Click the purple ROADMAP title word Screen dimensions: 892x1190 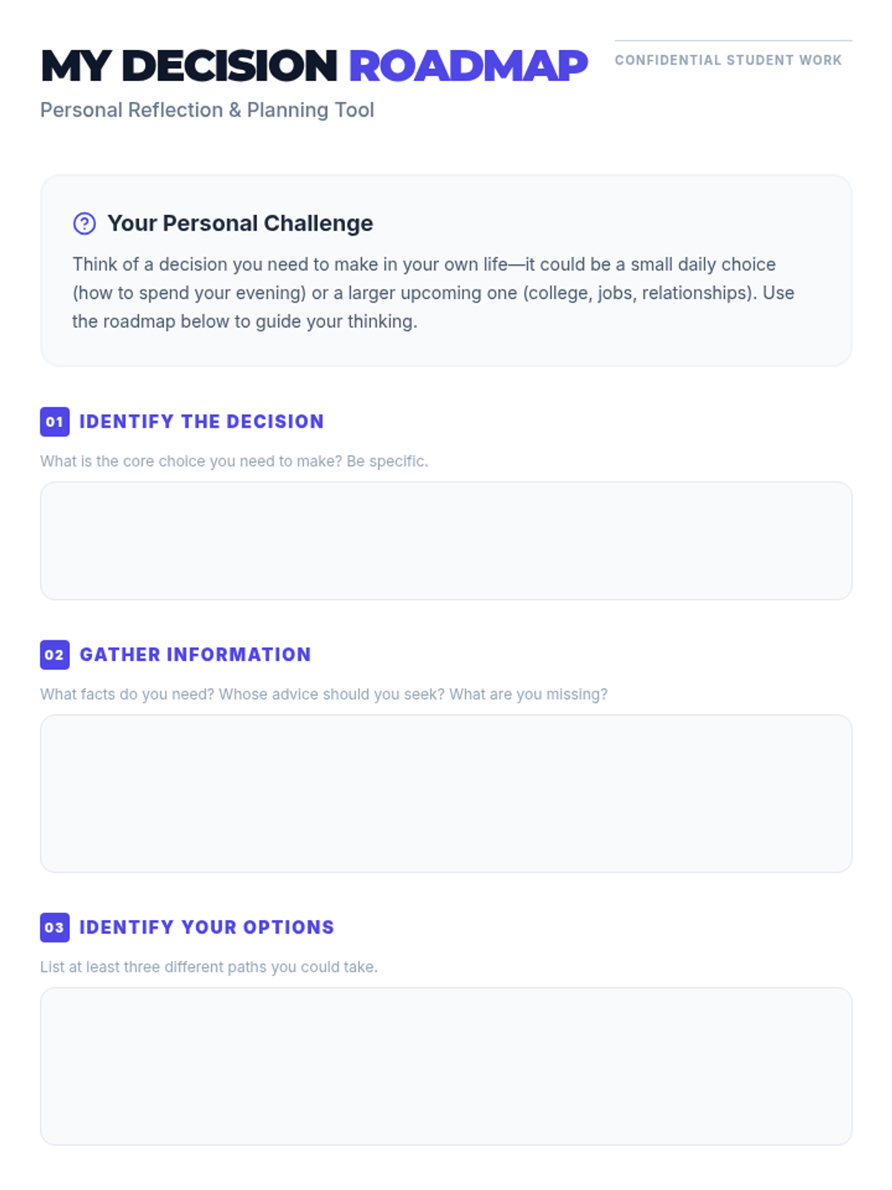click(468, 65)
